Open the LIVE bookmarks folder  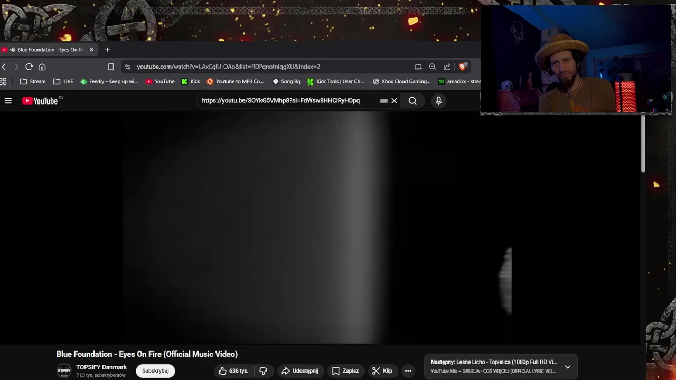63,81
